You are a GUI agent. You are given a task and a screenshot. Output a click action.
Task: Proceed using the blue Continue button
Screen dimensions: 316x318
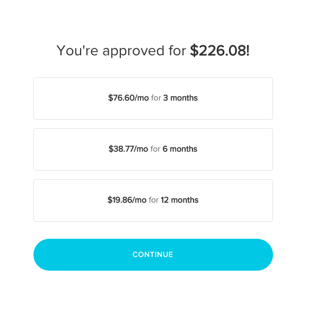[x=153, y=255]
